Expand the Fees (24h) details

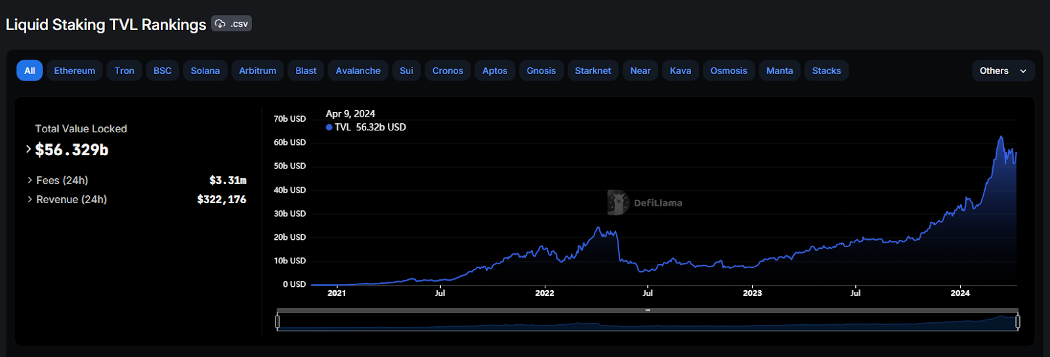tap(30, 180)
